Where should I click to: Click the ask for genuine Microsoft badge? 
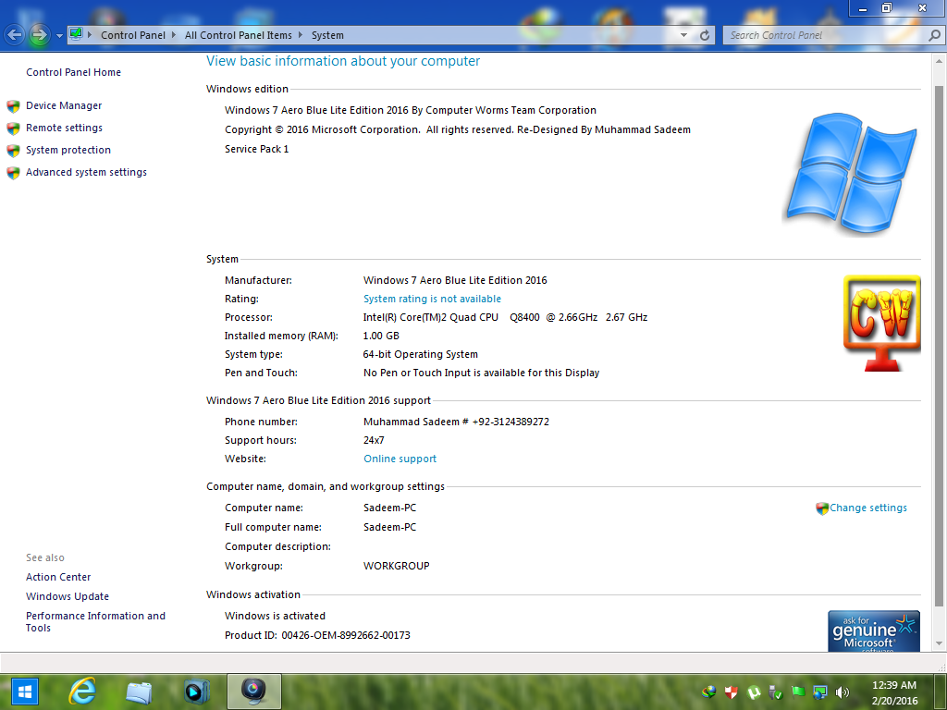pos(874,630)
